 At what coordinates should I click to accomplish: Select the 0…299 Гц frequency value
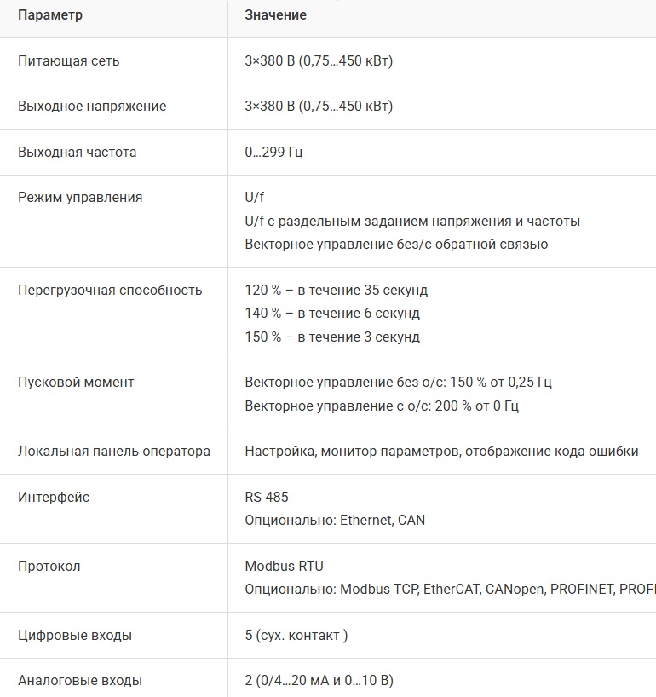273,153
